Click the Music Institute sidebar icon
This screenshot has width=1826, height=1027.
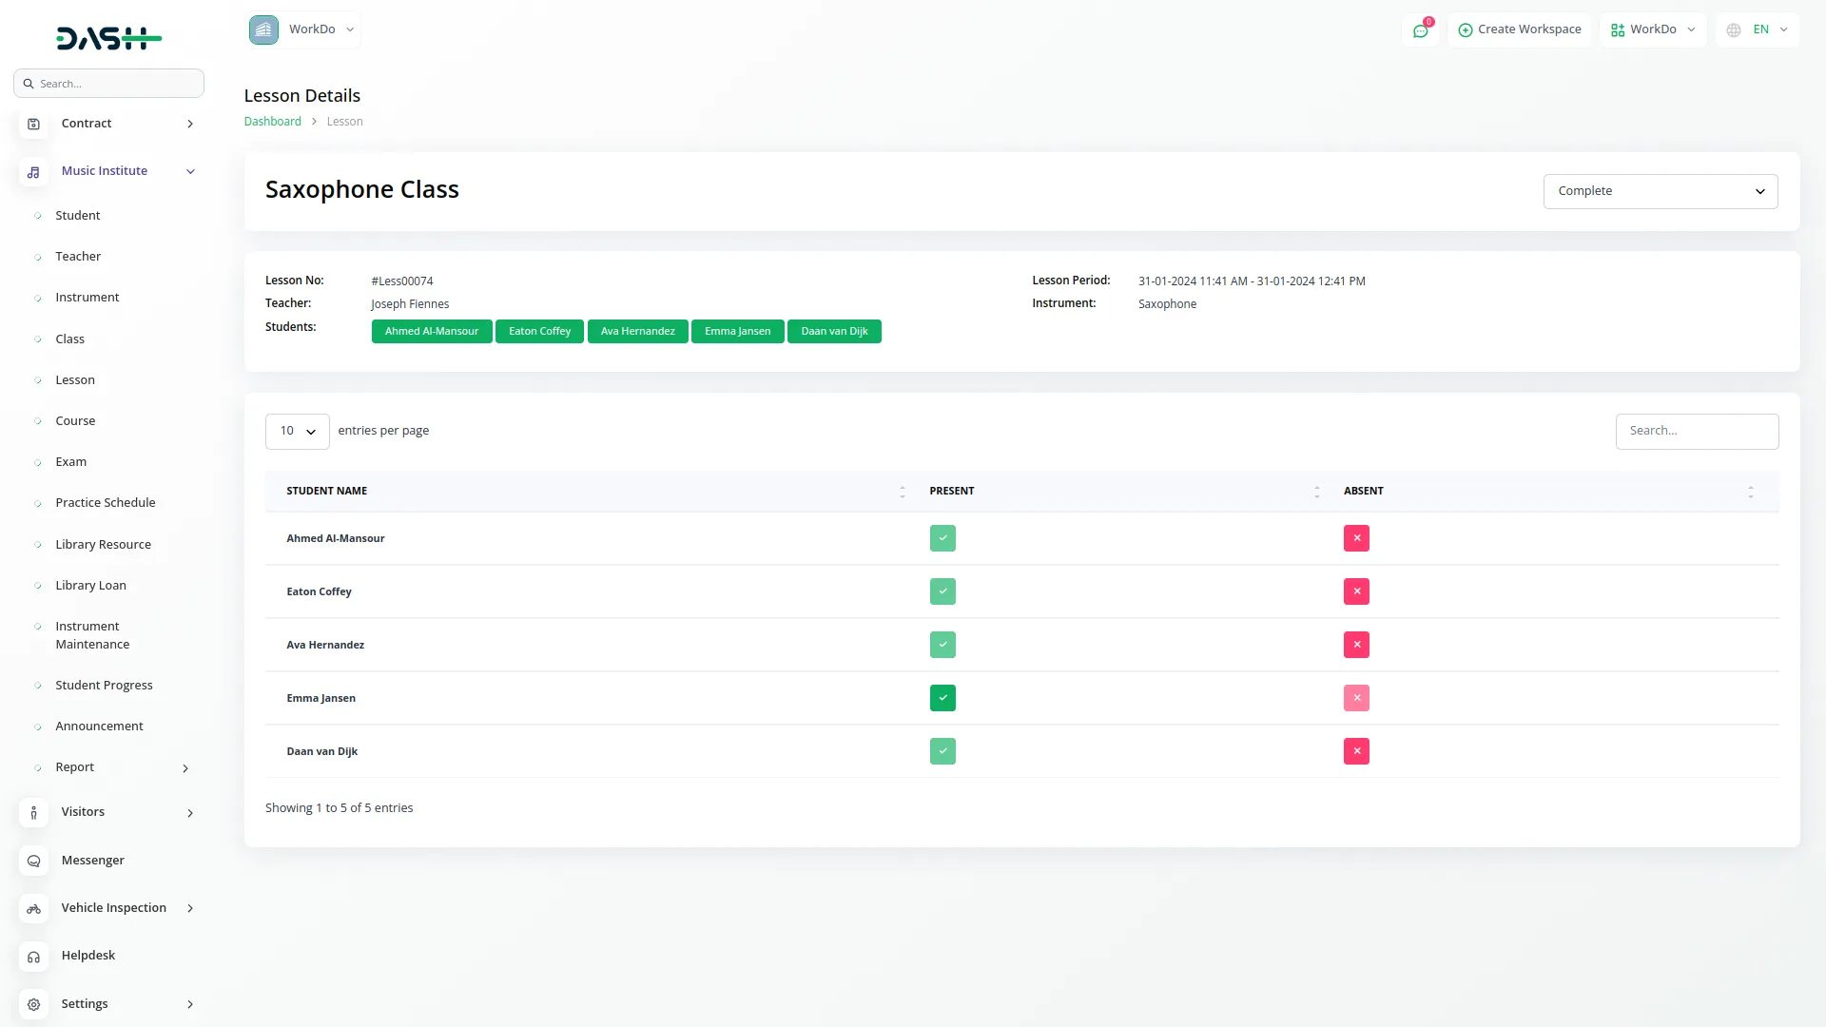33,172
